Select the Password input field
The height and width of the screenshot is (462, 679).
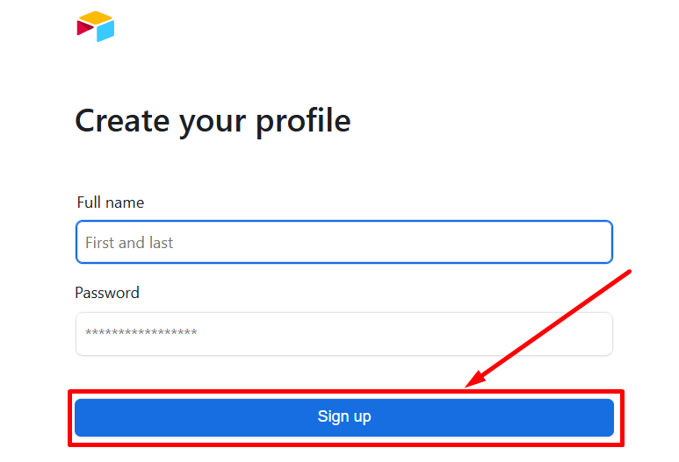coord(343,334)
